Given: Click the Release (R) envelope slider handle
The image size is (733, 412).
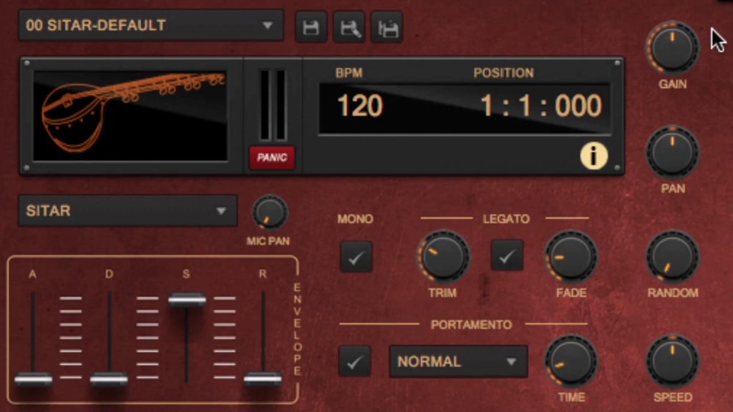Looking at the screenshot, I should click(x=263, y=379).
